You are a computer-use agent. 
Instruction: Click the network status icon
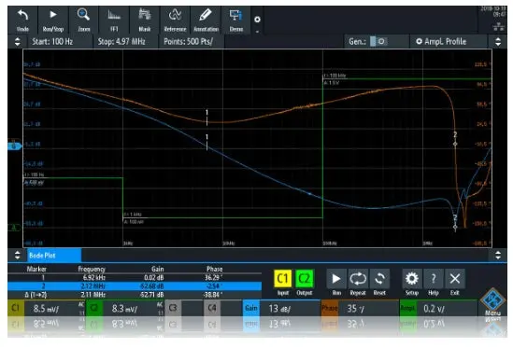(499, 27)
